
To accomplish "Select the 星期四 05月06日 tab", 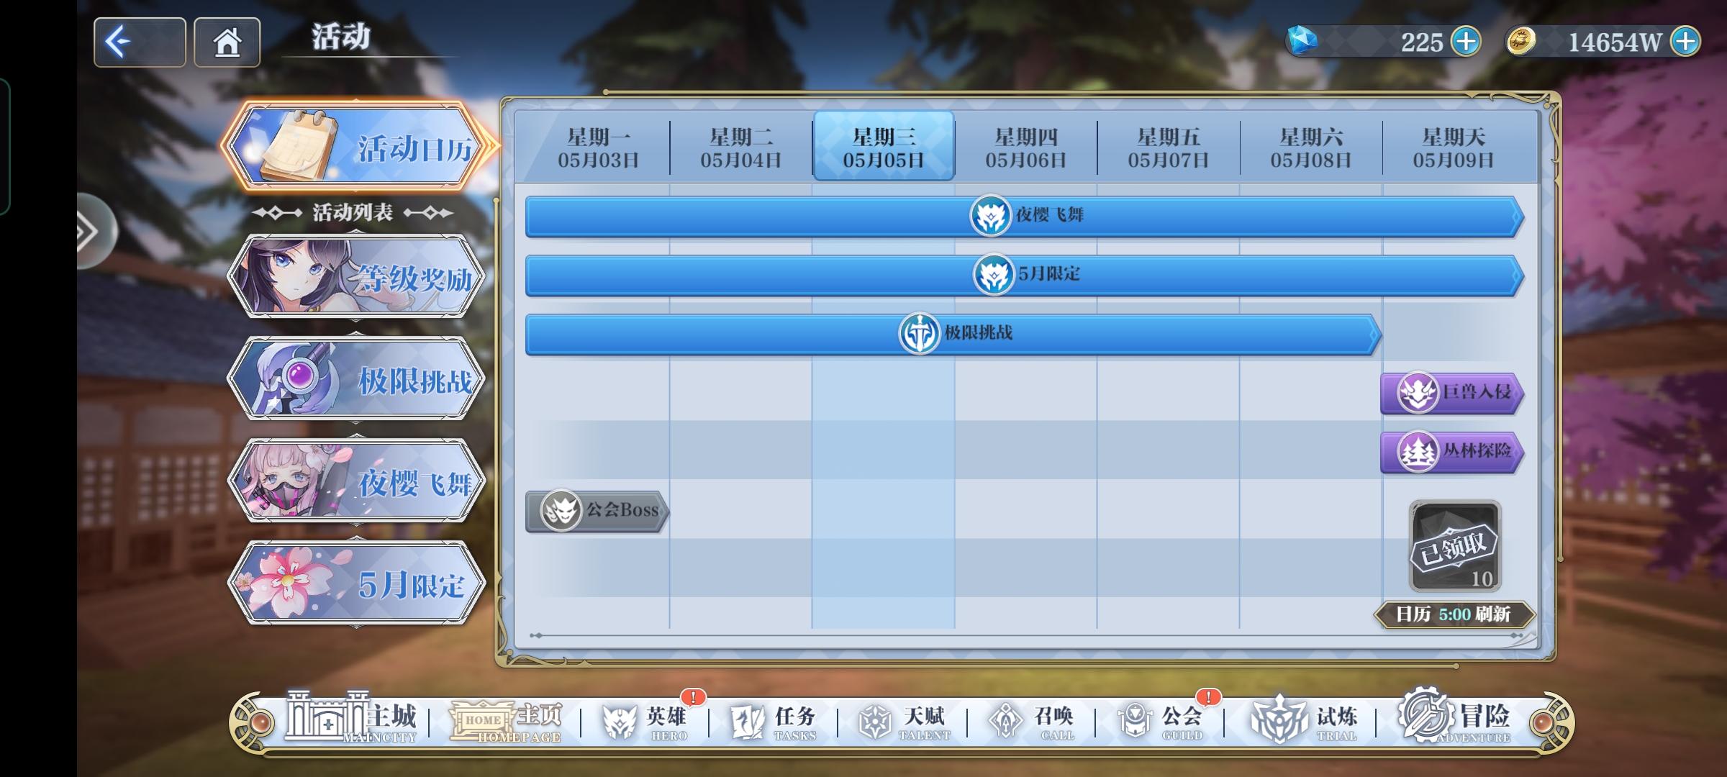I will [1025, 147].
